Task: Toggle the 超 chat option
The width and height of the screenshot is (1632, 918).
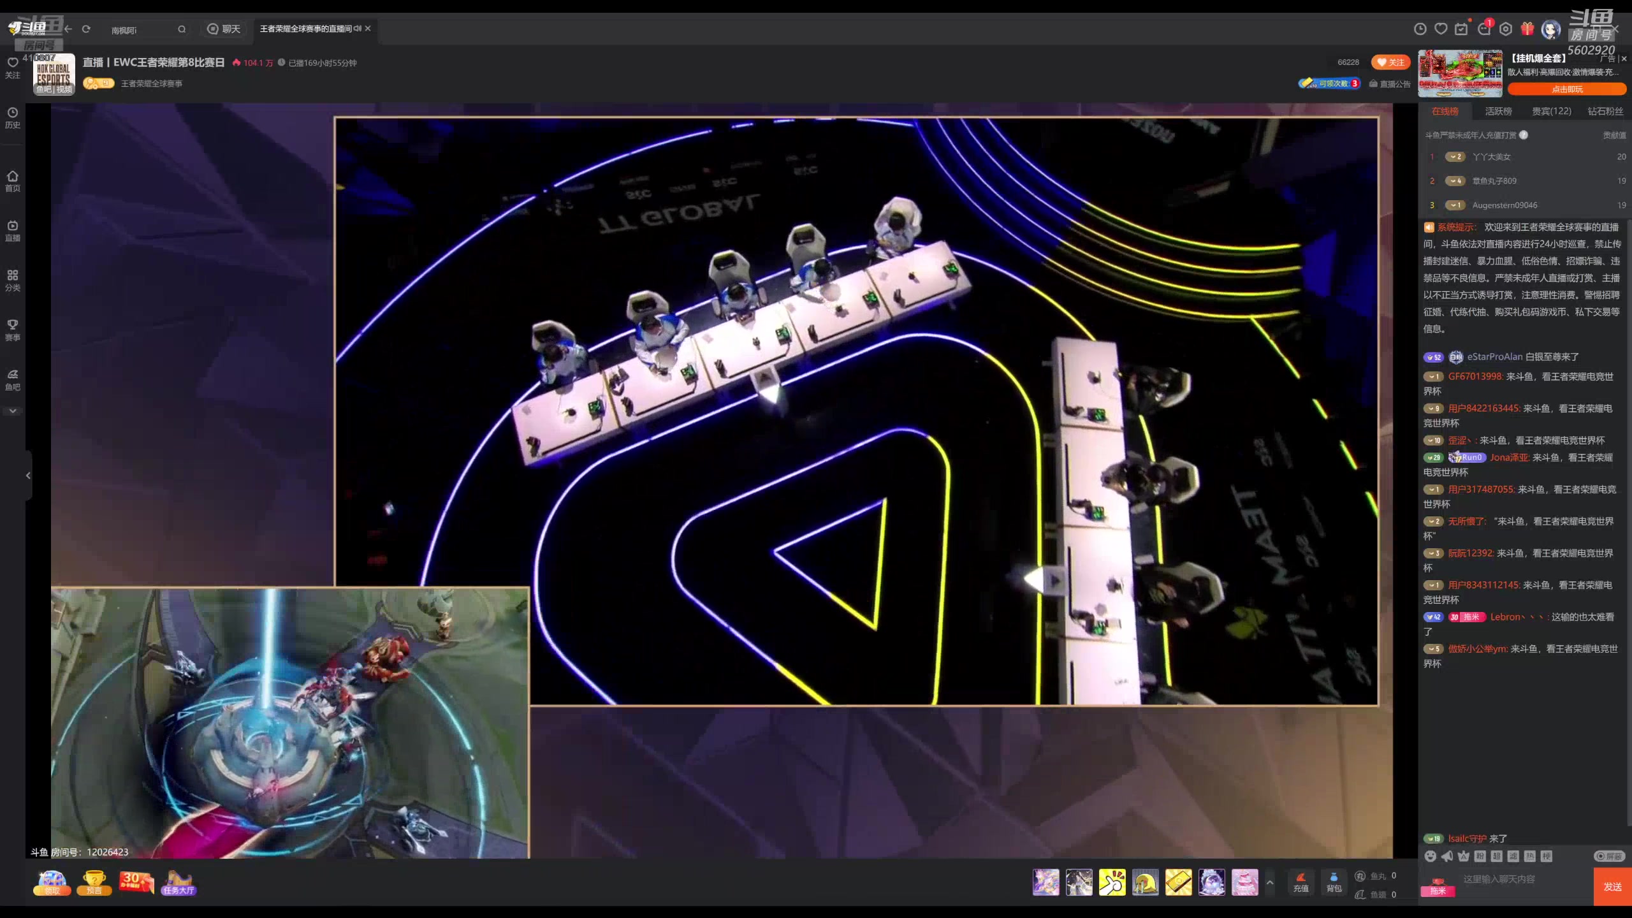Action: tap(1497, 856)
